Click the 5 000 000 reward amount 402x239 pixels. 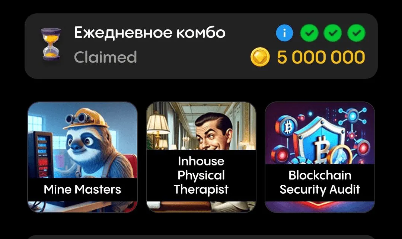[x=321, y=57]
